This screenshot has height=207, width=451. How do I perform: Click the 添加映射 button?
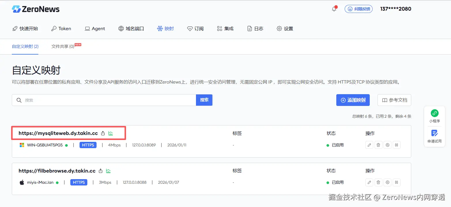[353, 100]
